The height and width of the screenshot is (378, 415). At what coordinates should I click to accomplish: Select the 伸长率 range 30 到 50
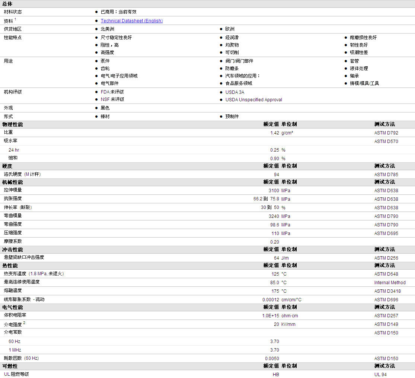[x=270, y=207]
